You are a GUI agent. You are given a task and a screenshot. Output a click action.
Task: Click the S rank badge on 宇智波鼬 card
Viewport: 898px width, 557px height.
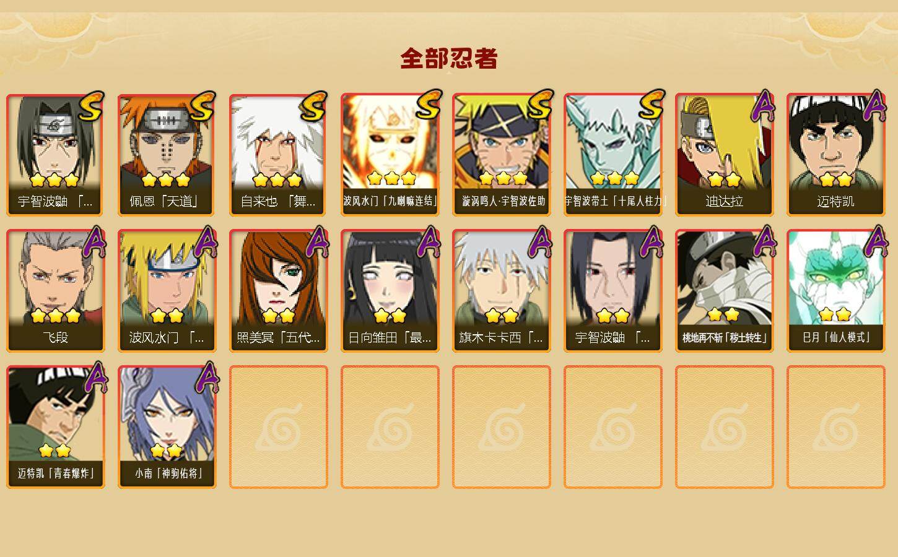pos(91,106)
